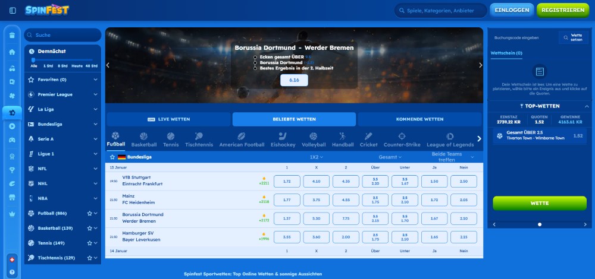The height and width of the screenshot is (279, 595).
Task: Switch to the Kommende Wetten tab
Action: [x=419, y=119]
